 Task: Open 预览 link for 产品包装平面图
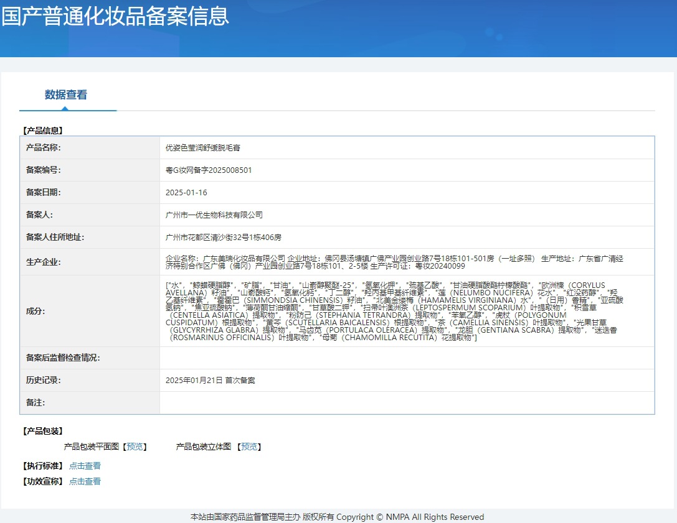tap(135, 447)
